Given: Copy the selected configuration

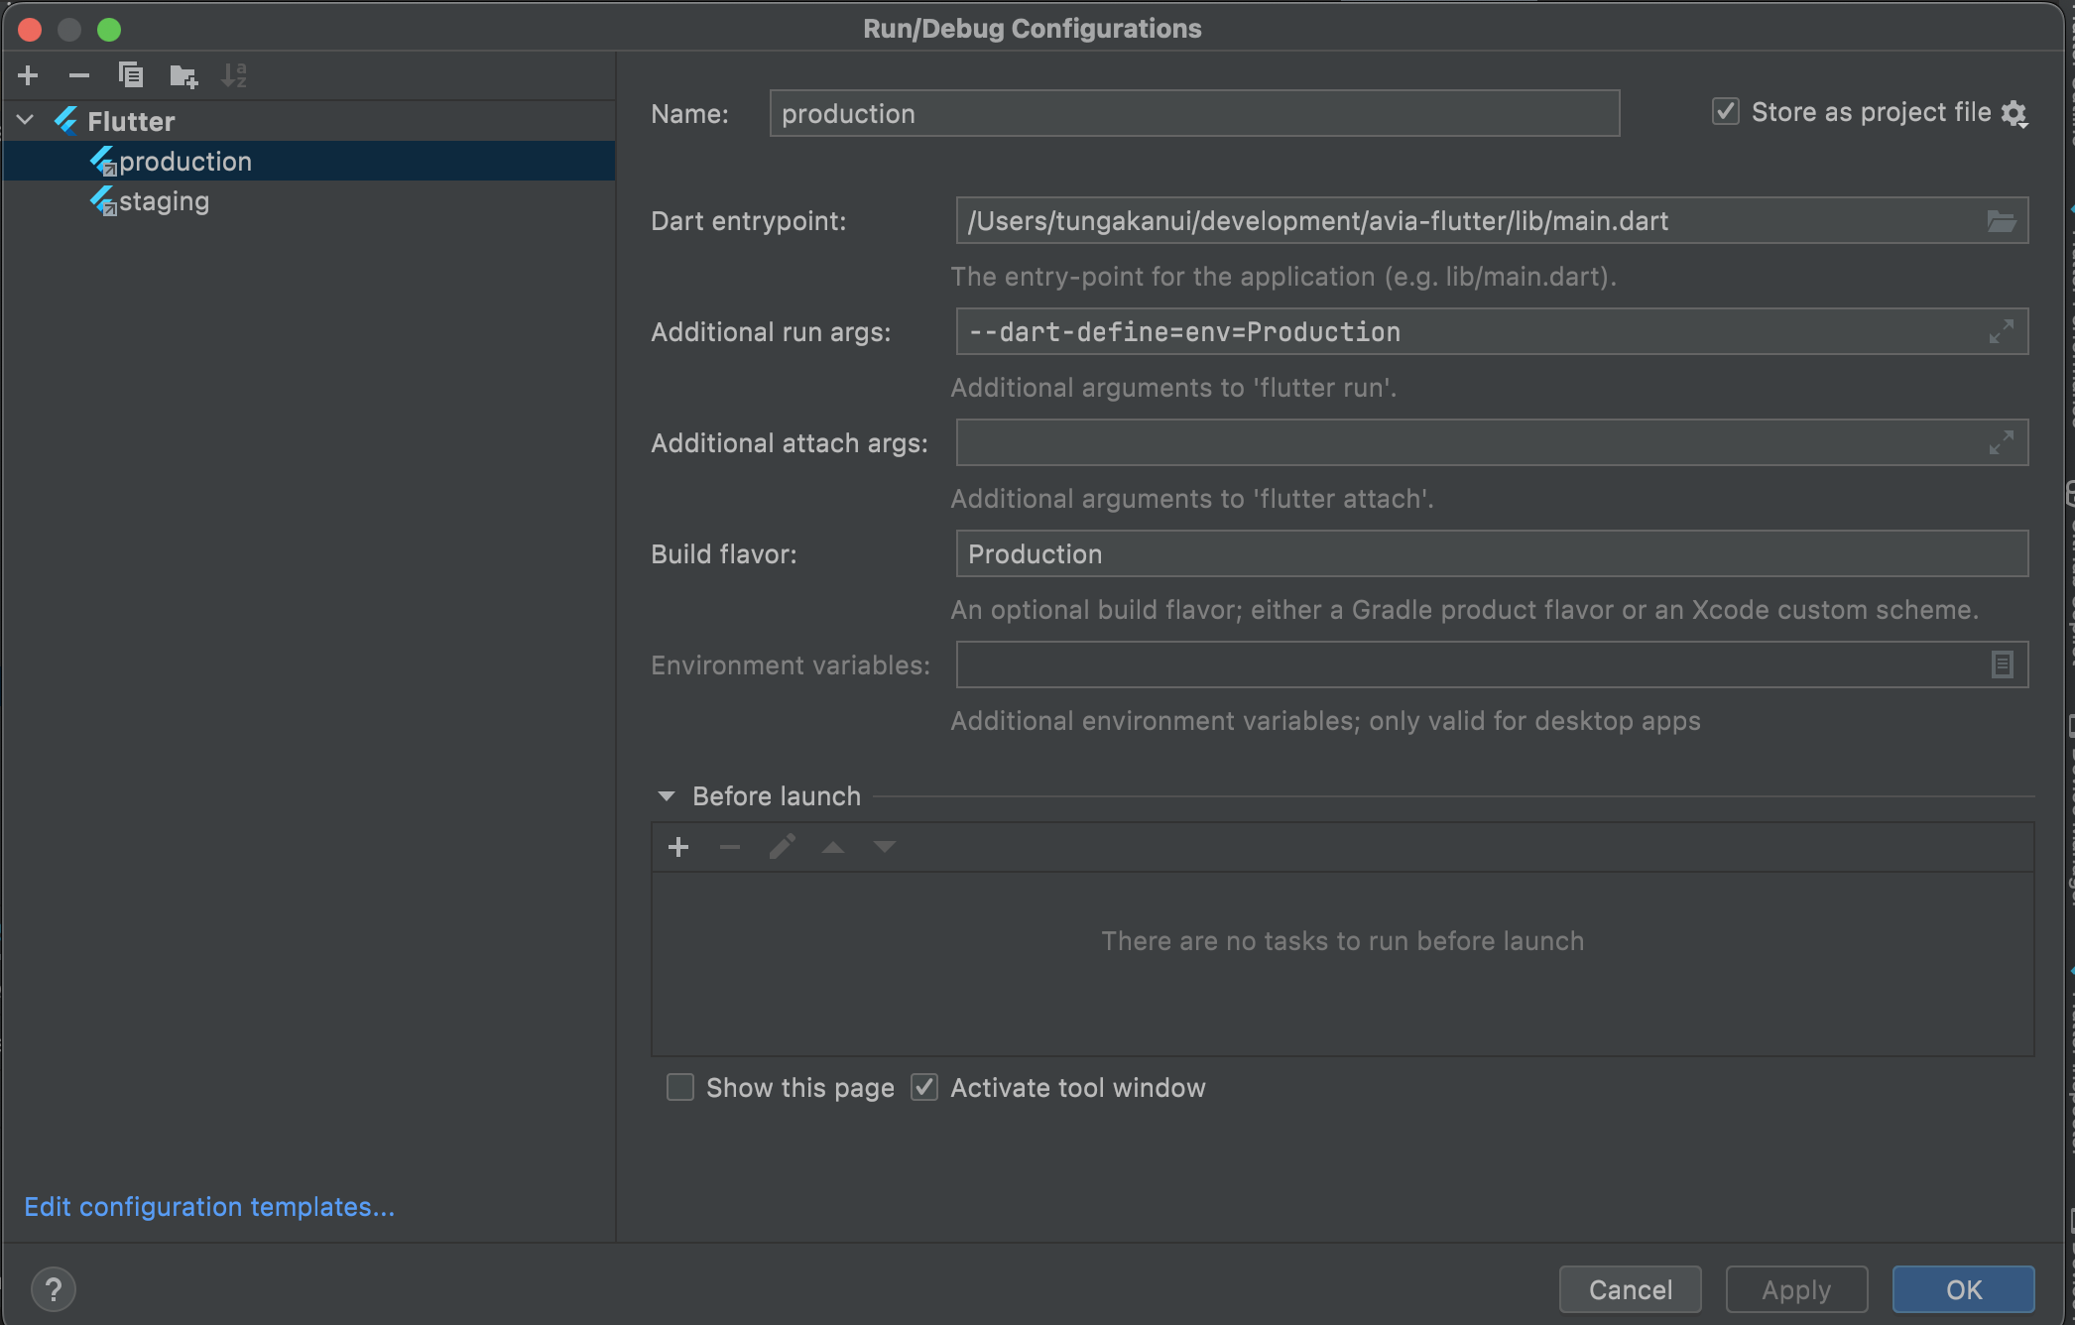Looking at the screenshot, I should click(x=131, y=75).
